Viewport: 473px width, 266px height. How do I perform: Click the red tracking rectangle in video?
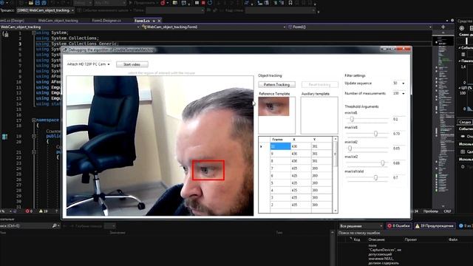208,170
